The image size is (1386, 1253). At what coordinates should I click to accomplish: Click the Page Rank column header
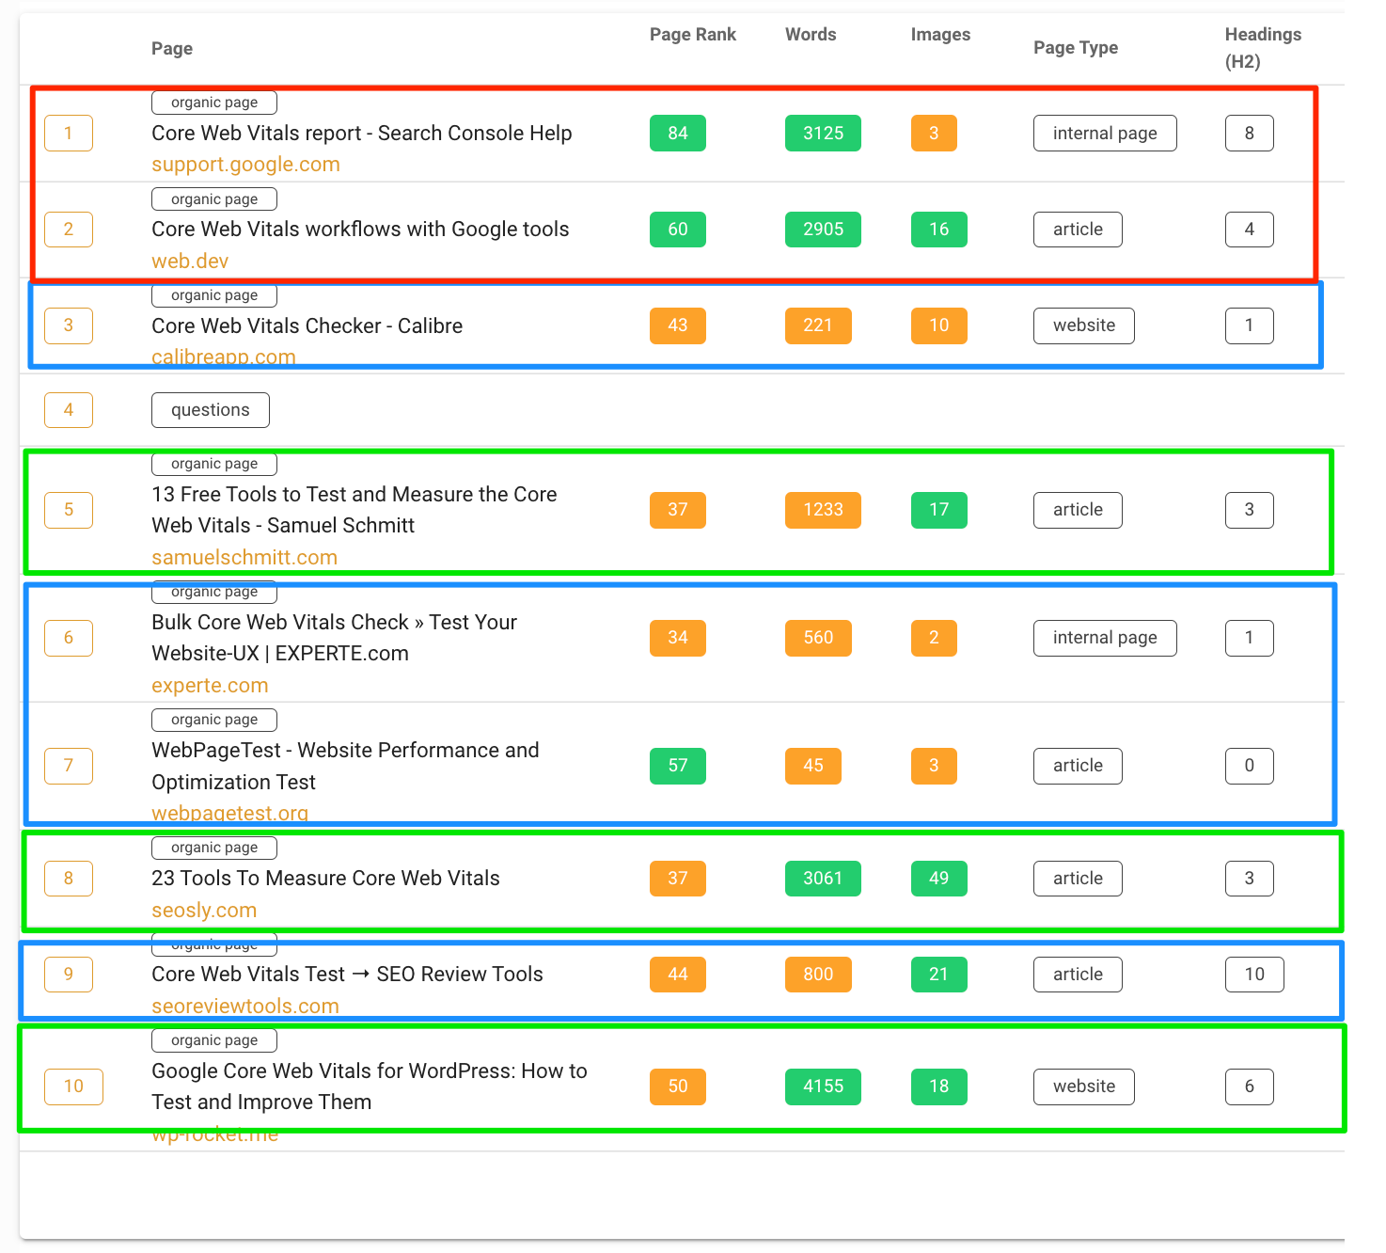coord(693,35)
